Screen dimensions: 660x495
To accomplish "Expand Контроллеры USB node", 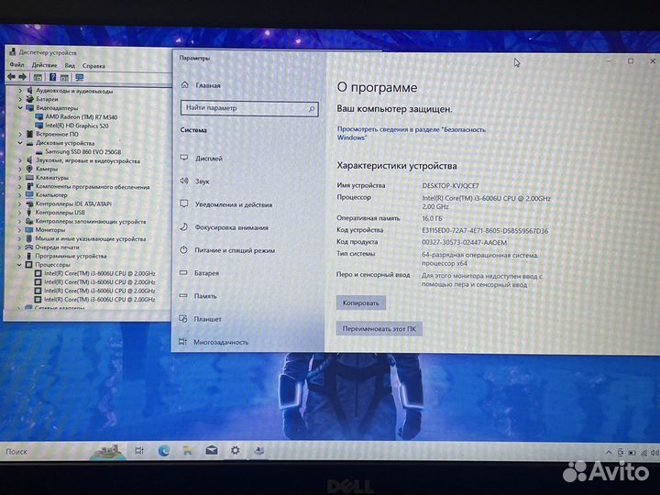I will pos(20,213).
